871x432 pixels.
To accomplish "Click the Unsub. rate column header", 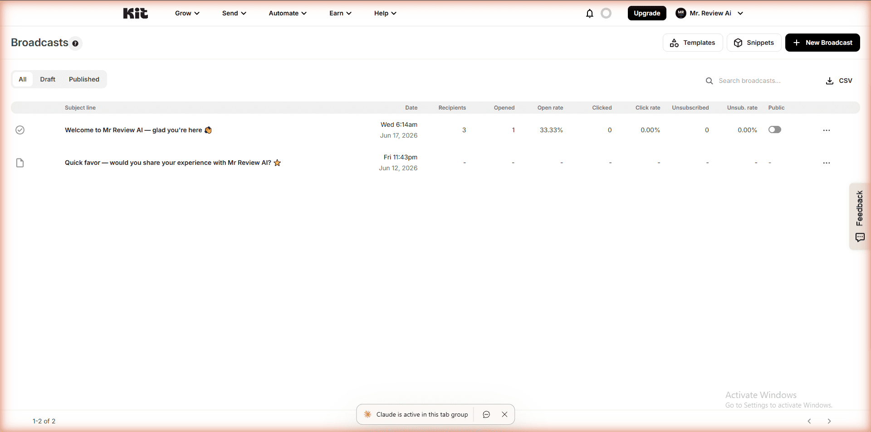I will [742, 108].
